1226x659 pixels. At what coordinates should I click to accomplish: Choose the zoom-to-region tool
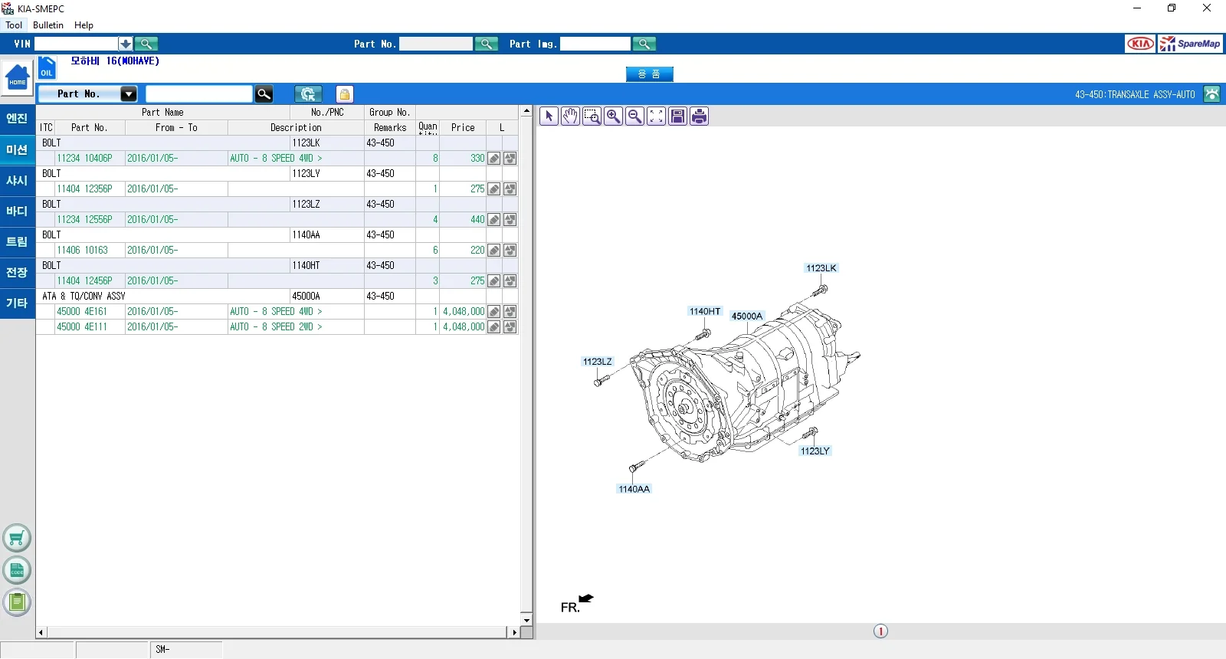(x=592, y=116)
